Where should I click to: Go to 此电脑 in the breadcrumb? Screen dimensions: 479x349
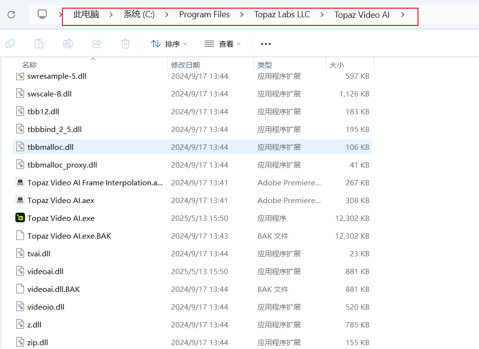86,14
